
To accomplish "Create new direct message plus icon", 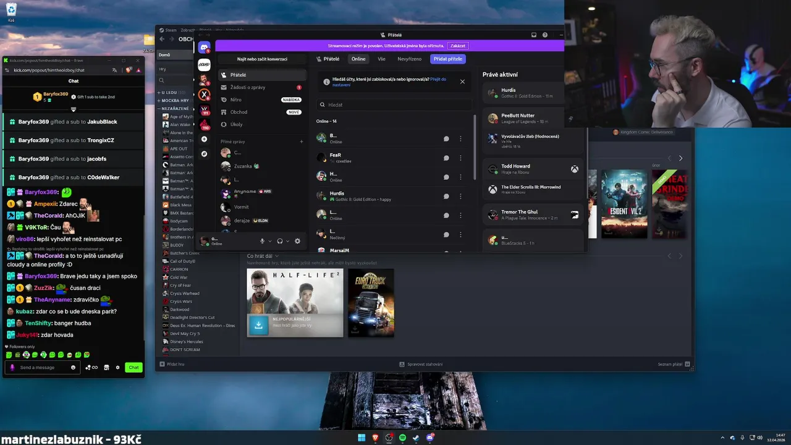I will 302,142.
